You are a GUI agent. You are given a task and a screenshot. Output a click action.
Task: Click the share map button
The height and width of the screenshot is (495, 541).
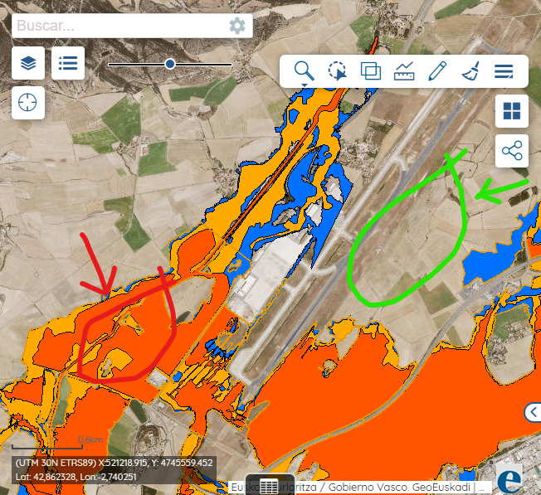point(512,151)
